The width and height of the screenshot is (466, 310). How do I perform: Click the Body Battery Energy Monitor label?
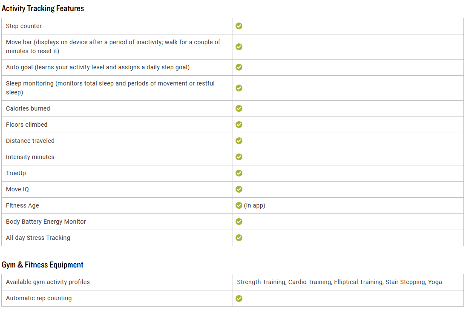(x=46, y=222)
